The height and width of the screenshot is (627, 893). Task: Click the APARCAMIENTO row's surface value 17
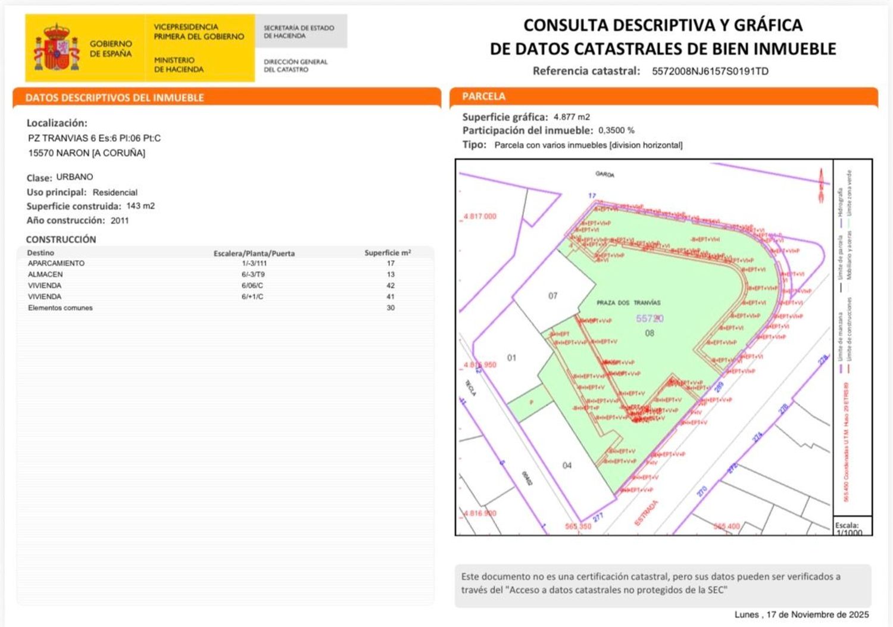391,263
